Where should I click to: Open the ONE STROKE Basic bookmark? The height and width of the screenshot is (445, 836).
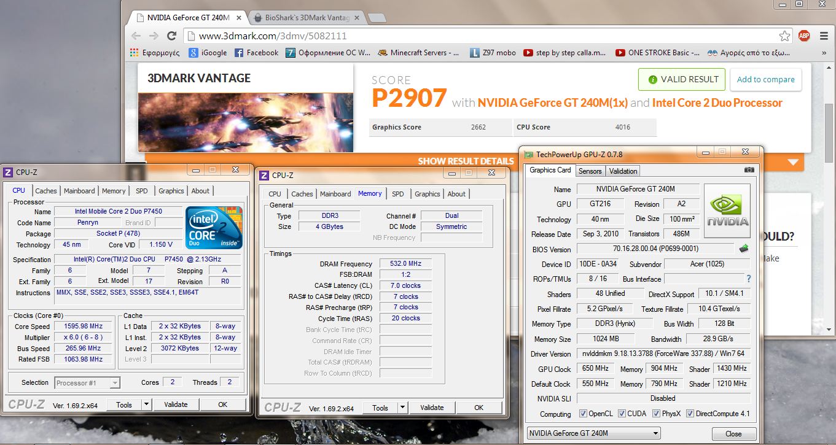tap(657, 53)
